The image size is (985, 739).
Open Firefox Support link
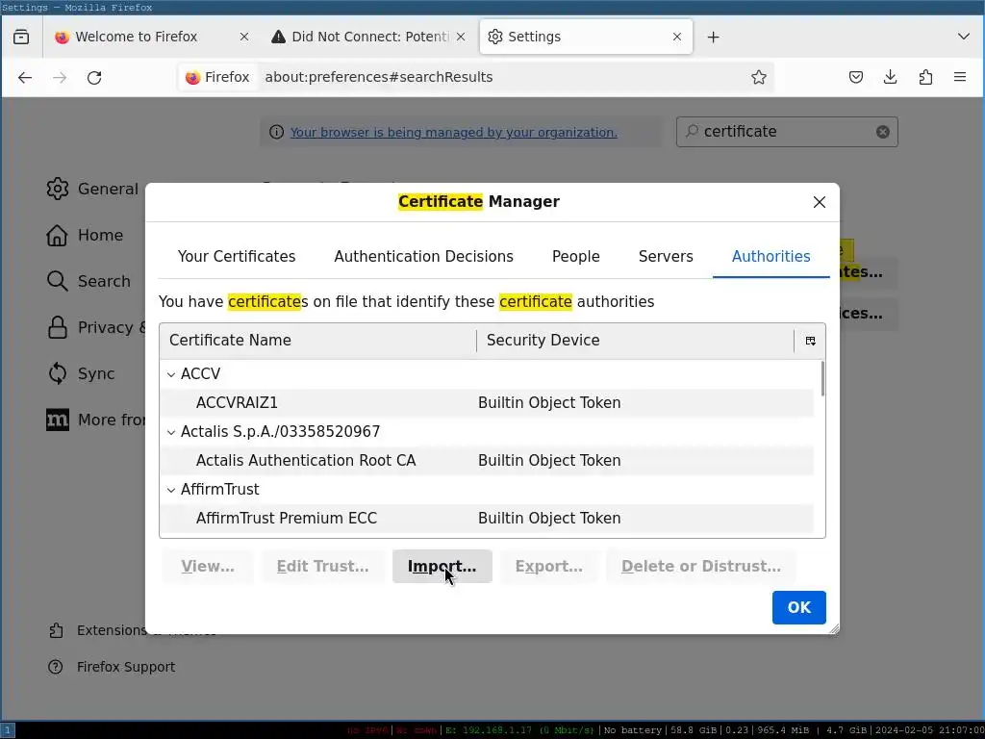point(112,667)
